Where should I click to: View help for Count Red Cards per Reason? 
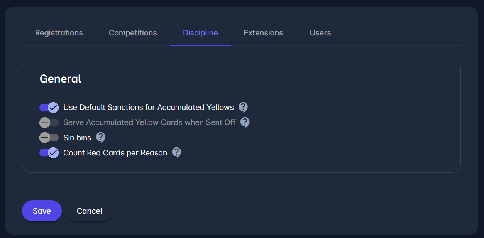pyautogui.click(x=176, y=152)
